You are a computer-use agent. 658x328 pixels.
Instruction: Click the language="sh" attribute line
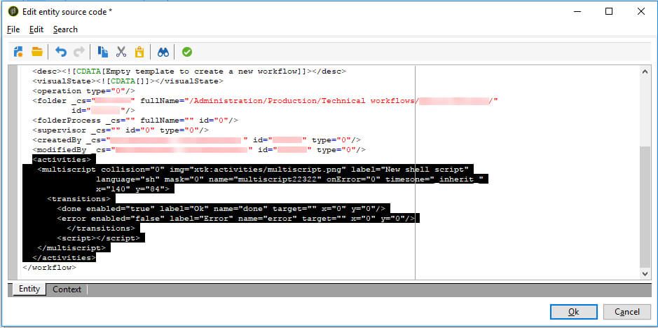[289, 179]
